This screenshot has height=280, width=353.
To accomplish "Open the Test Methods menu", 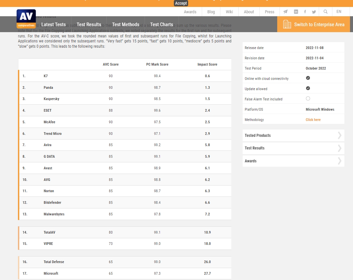I will pos(126,25).
